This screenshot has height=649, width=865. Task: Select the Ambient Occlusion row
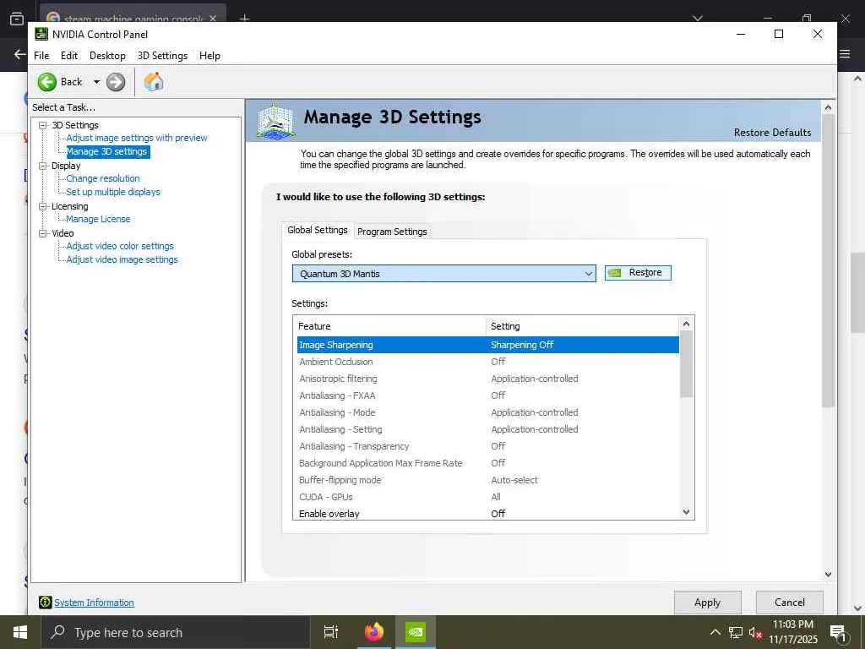[x=488, y=362]
